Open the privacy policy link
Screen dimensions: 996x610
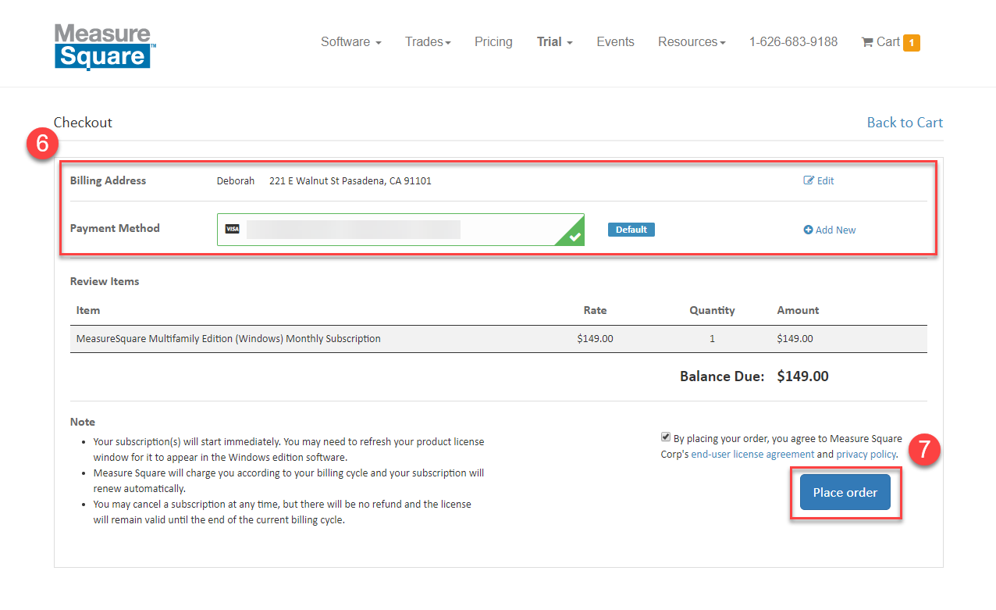(x=866, y=454)
